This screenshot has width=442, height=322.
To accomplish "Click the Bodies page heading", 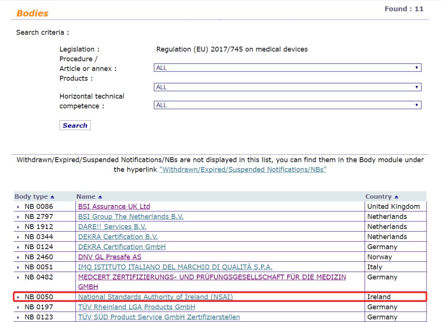I will click(x=32, y=13).
